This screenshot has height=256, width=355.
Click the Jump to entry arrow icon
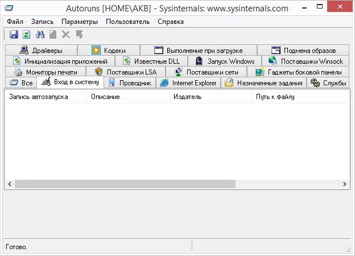79,35
